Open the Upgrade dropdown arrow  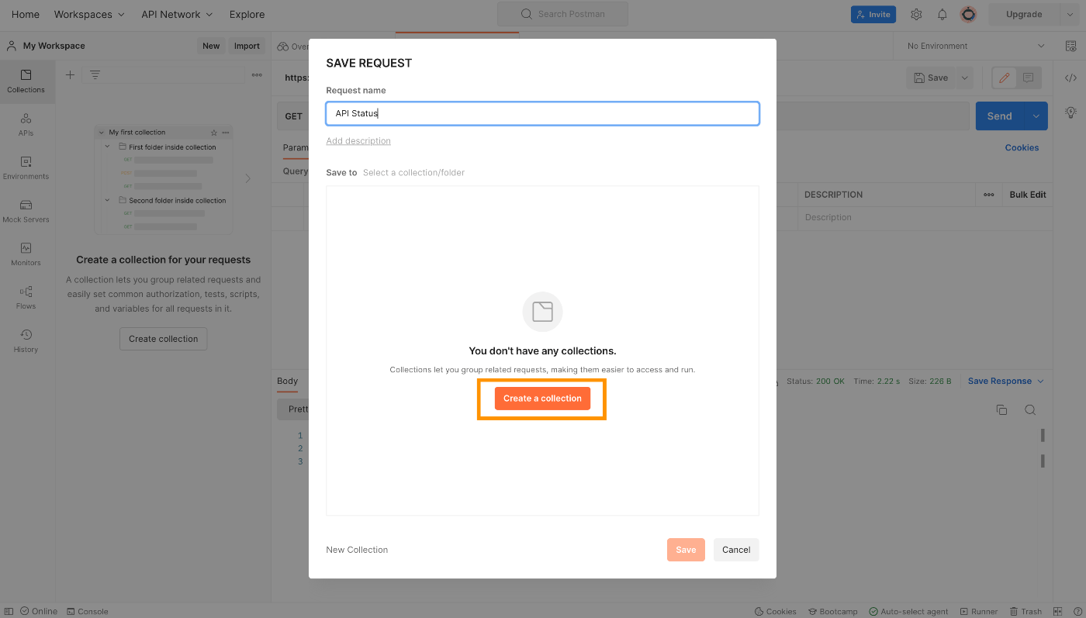(1070, 14)
